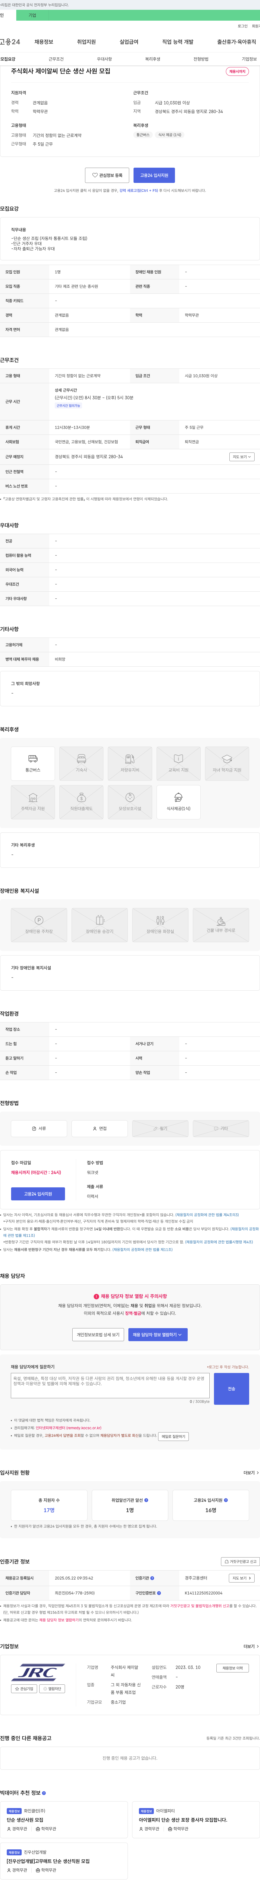Jump to 근무조건 anchor tab
260x1904 pixels.
point(56,59)
